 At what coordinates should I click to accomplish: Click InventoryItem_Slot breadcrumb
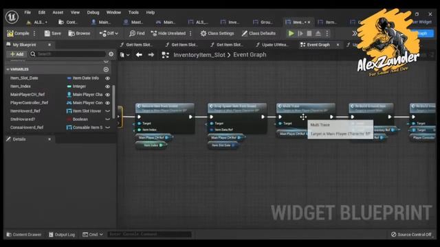[x=199, y=55]
